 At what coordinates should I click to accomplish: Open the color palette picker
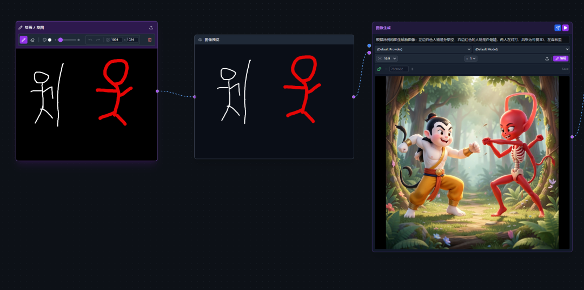click(44, 40)
